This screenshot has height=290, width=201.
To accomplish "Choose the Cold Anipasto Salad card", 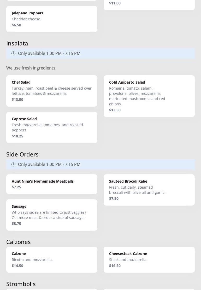I will tap(149, 96).
